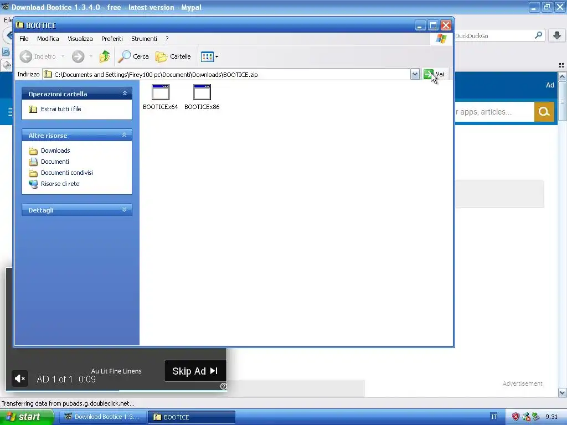Open the Cerca search tool
The width and height of the screenshot is (567, 425).
pos(133,56)
